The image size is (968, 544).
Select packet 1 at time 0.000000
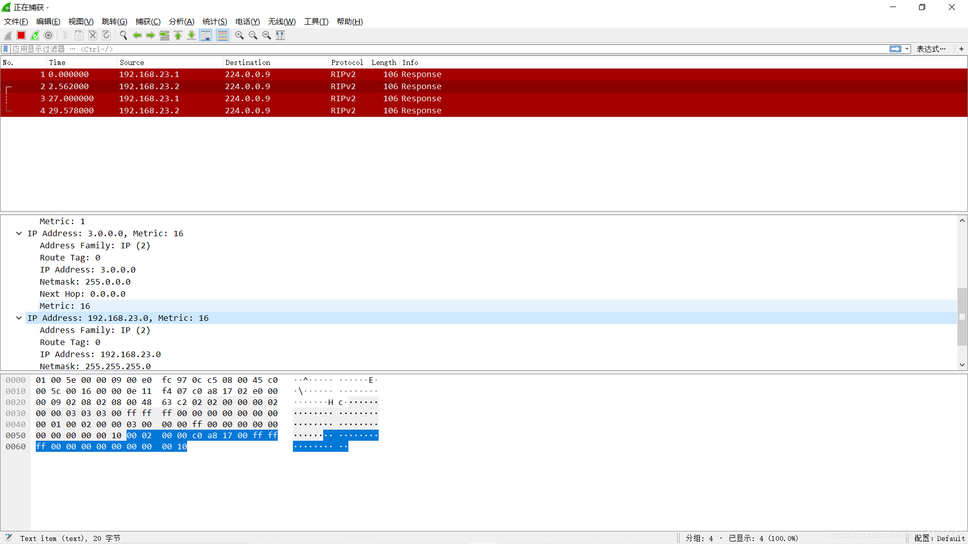484,75
